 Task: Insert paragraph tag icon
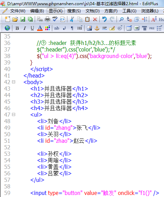click(x=72, y=28)
